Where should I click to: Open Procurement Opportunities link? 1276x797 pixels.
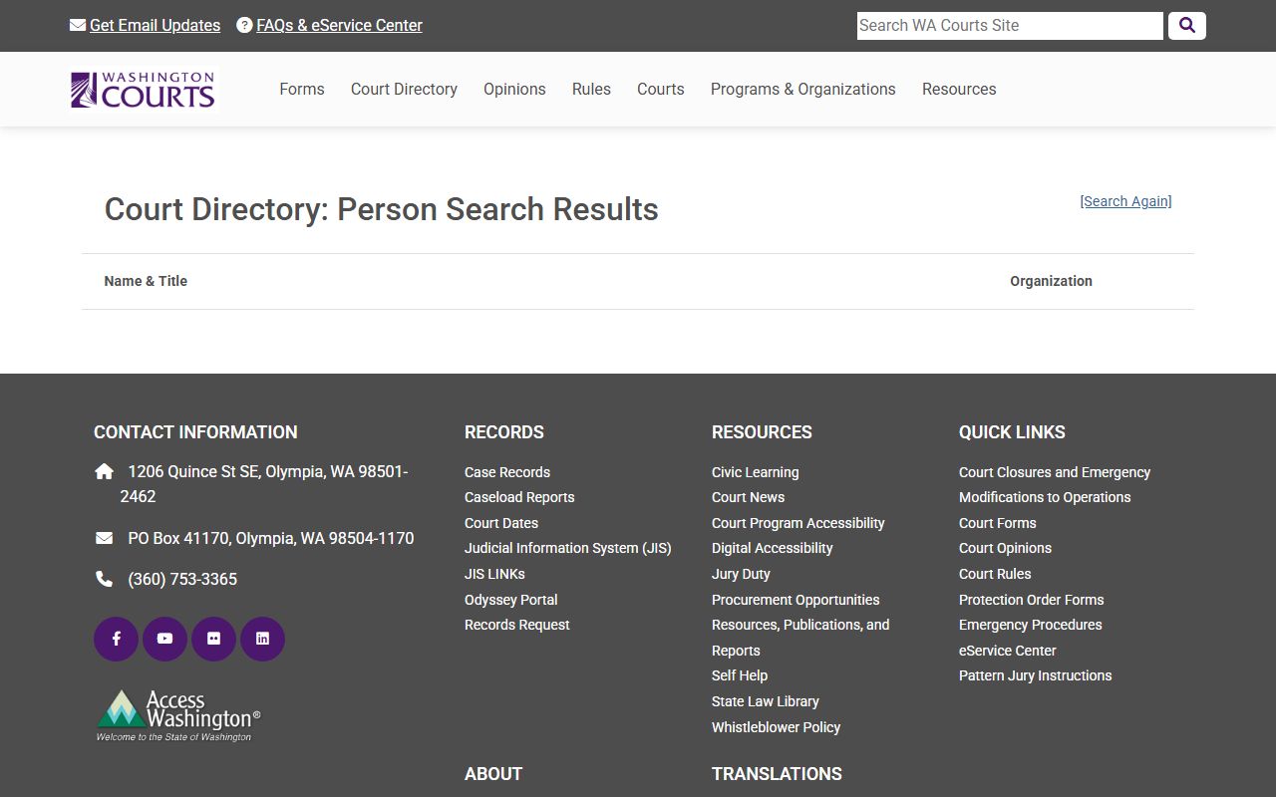click(796, 600)
